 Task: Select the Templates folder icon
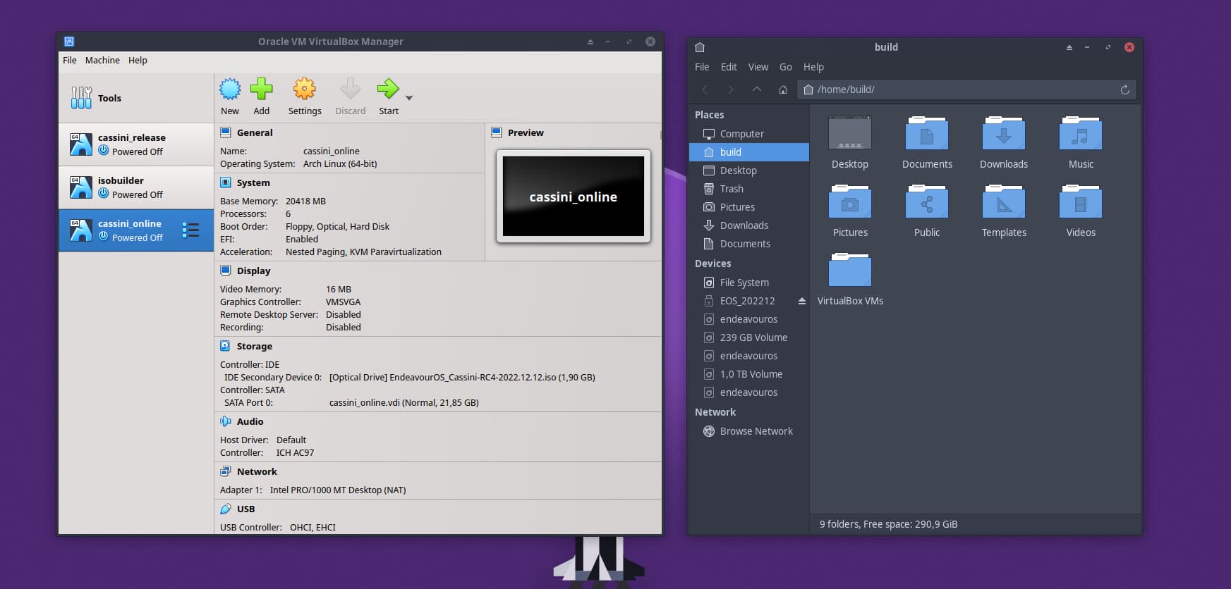click(1004, 201)
